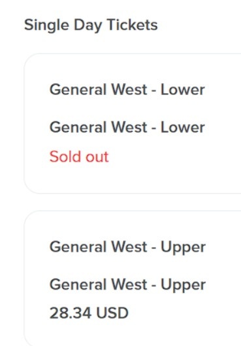Click the 28.34 USD price
Screen dimensions: 241x346
89,313
